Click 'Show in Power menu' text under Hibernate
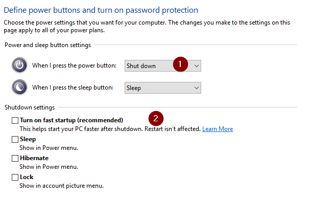The height and width of the screenshot is (220, 312). 49,167
